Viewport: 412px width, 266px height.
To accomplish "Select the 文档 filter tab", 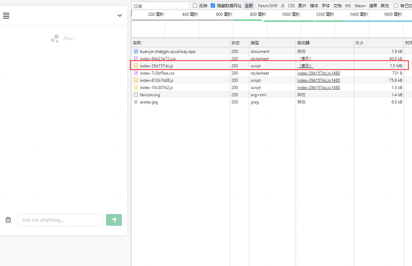I will point(337,6).
